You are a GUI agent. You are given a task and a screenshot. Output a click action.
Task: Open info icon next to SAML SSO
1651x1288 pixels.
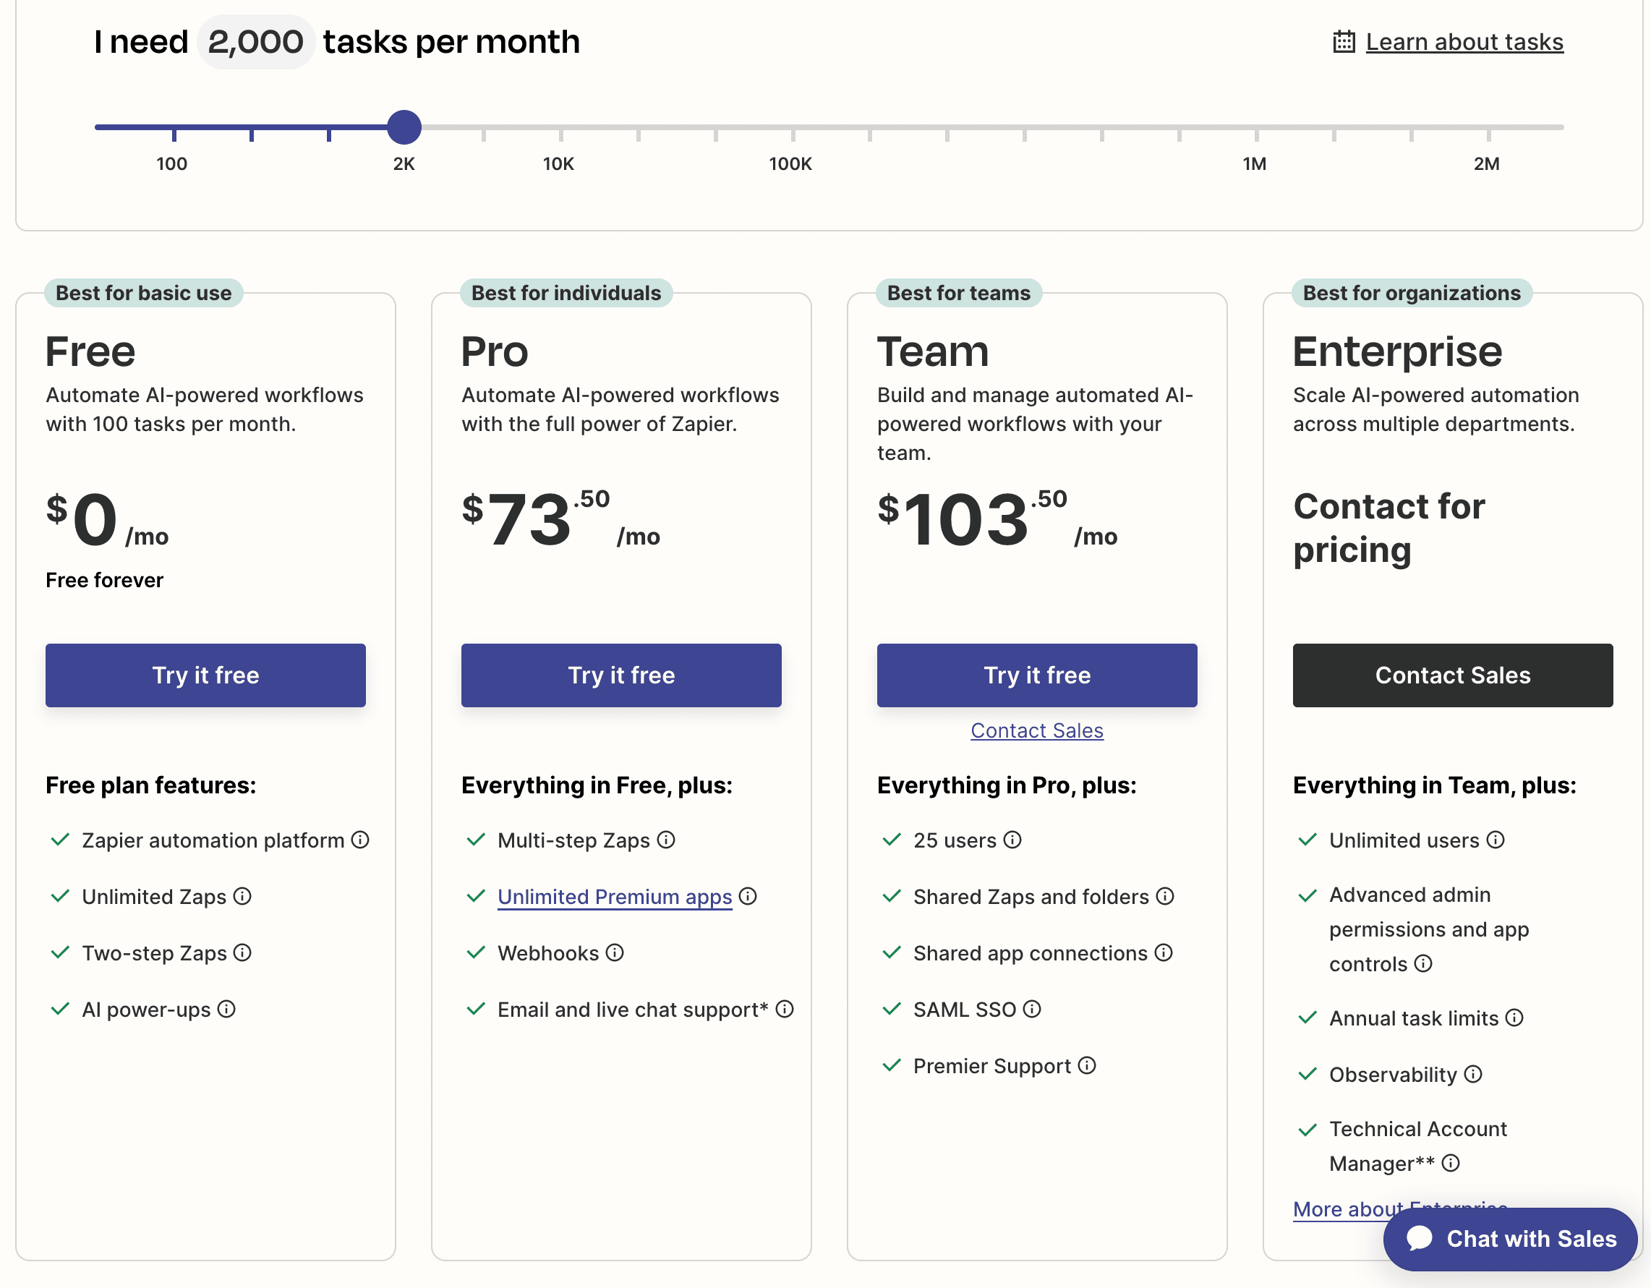[x=1032, y=1009]
